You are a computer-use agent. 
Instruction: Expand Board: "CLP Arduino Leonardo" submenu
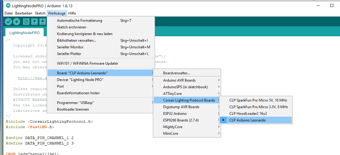coord(101,73)
